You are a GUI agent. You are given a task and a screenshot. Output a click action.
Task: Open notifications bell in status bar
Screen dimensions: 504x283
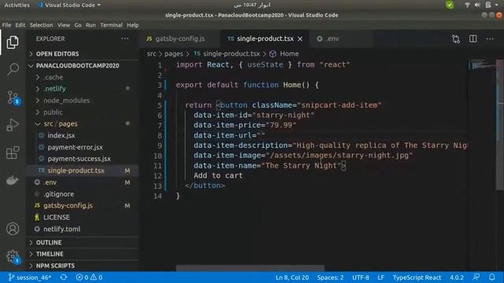click(x=491, y=277)
